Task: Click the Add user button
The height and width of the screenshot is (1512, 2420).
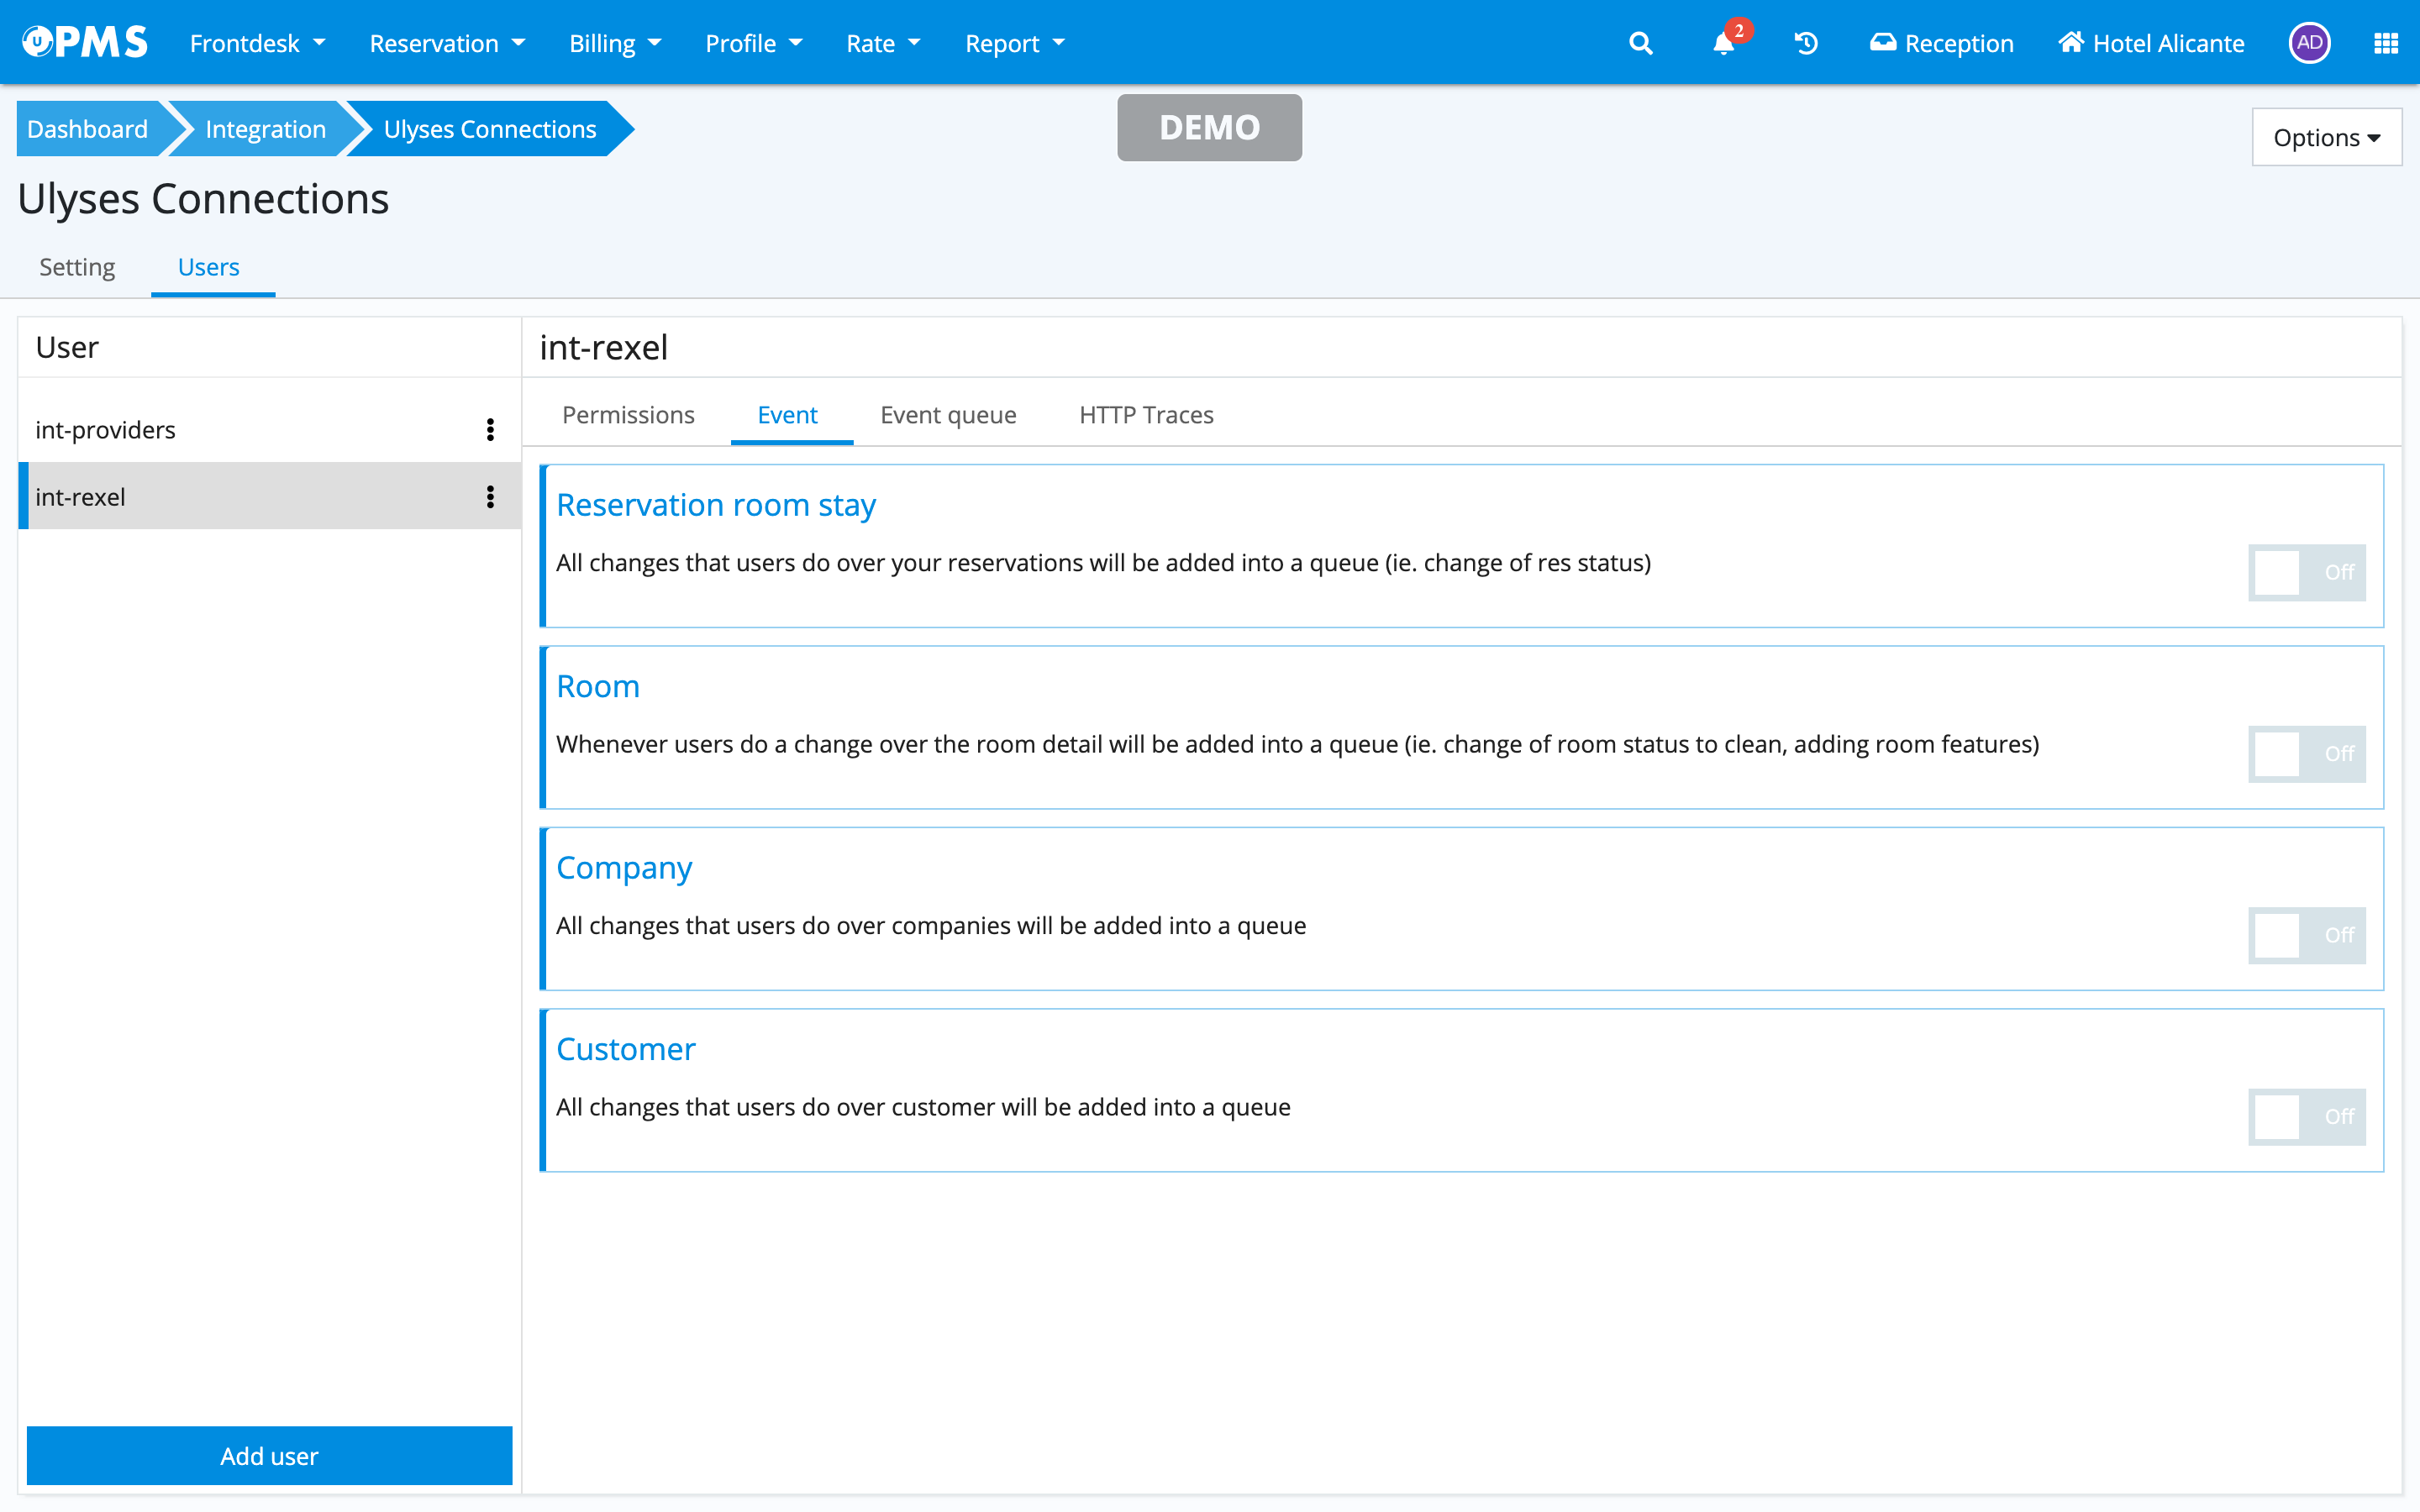Action: click(269, 1455)
